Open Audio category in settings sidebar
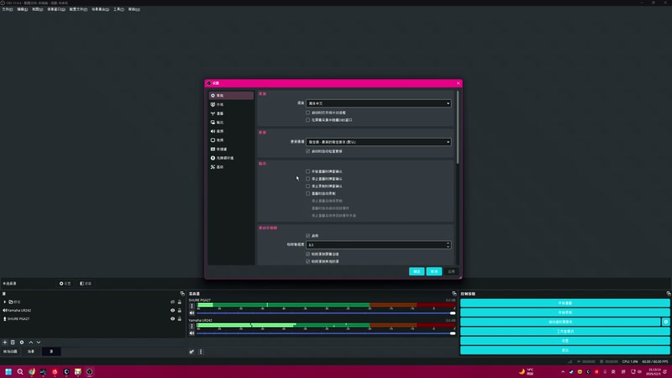Viewport: 672px width, 378px height. [x=231, y=131]
